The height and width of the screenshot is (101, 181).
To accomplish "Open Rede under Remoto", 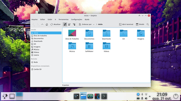I will click(46, 62).
